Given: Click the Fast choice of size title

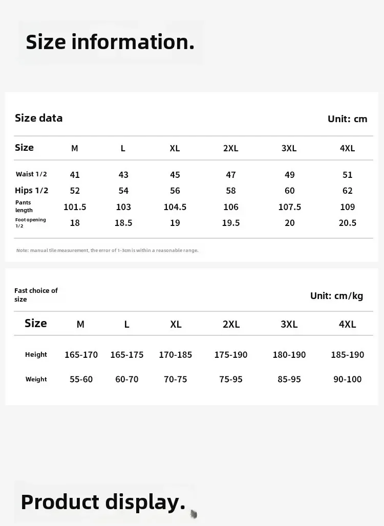Looking at the screenshot, I should pos(36,295).
